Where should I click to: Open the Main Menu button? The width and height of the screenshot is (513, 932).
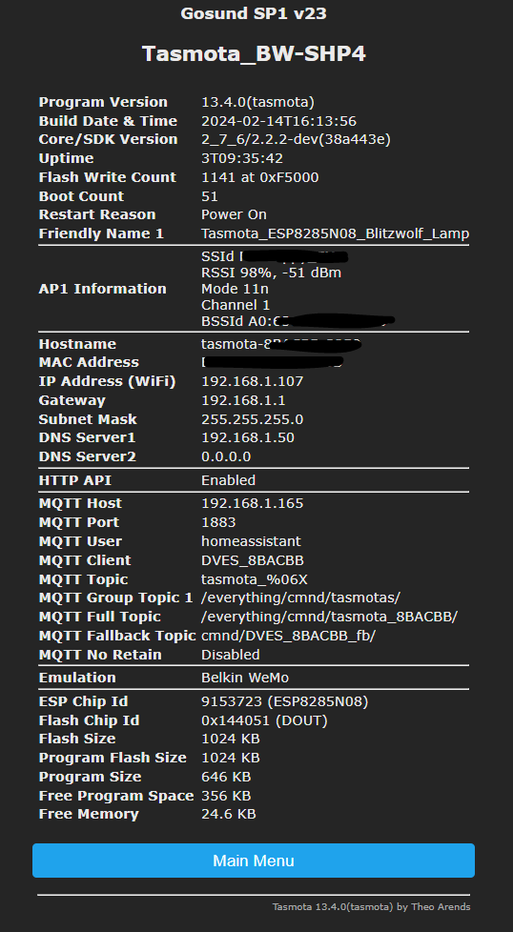tap(254, 861)
